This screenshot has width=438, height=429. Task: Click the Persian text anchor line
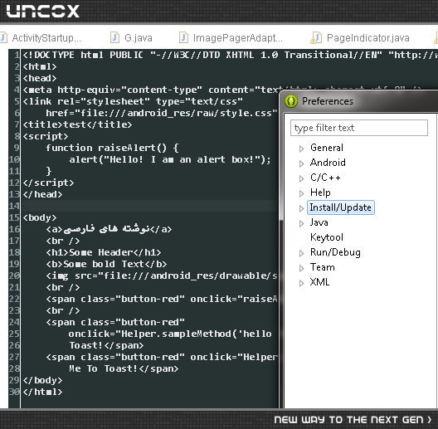tap(109, 229)
